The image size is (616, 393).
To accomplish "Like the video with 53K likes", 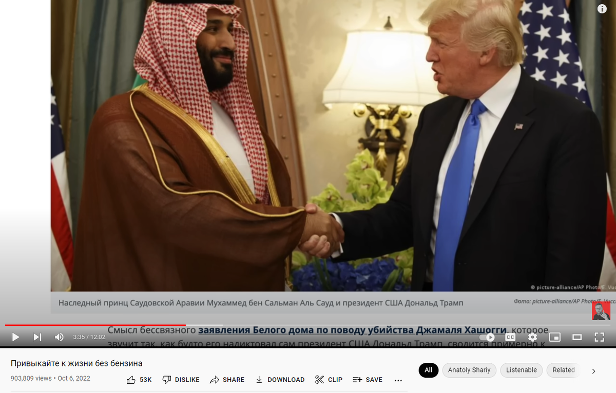I will tap(139, 380).
